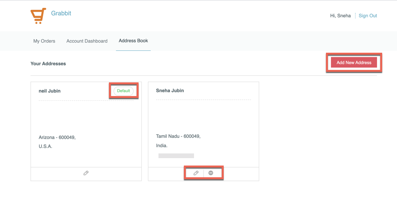
Task: Click the neil Jubin address name
Action: (50, 91)
